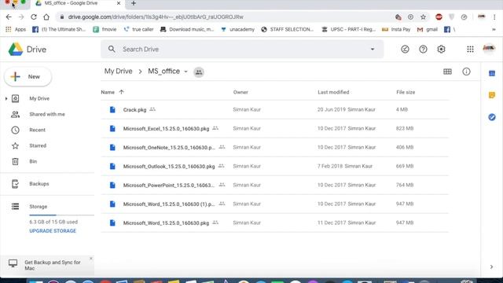Open the Keep side panel icon
Screen dimensions: 503x283
click(x=492, y=95)
